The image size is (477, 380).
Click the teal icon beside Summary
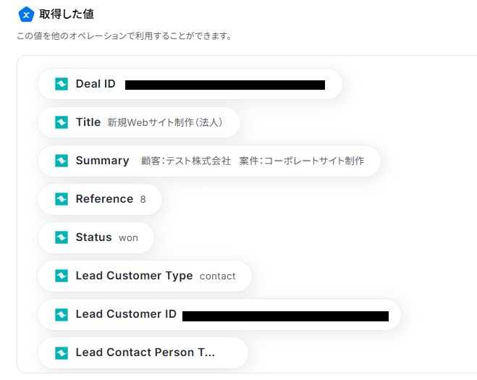click(62, 161)
